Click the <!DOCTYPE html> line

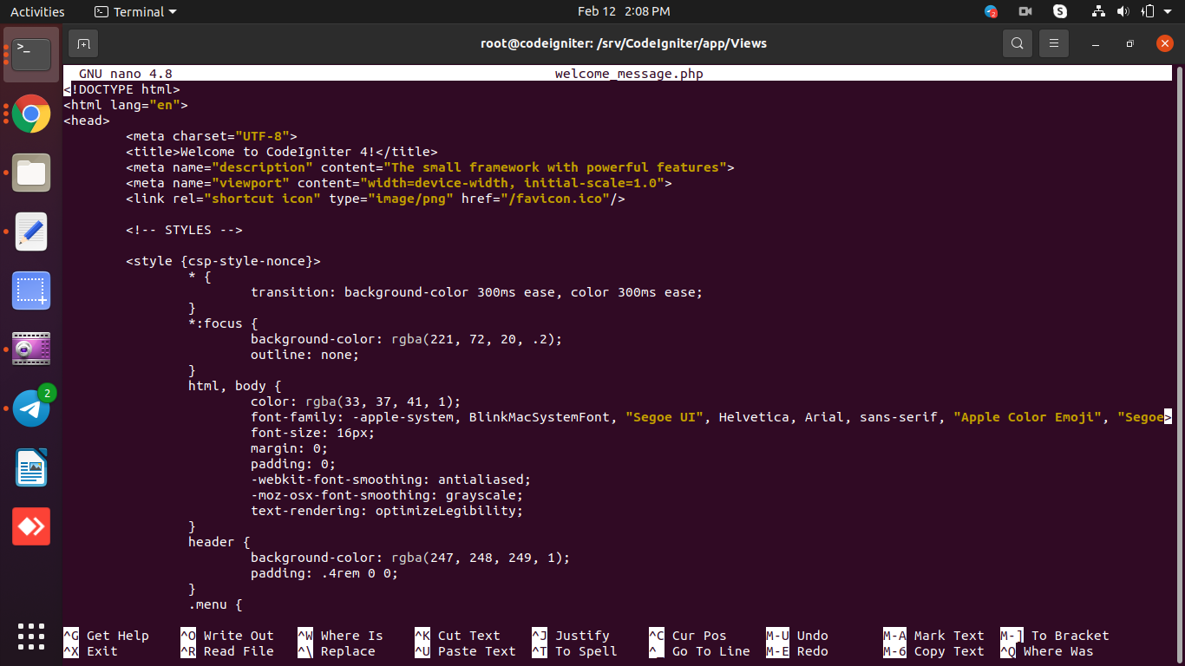(121, 89)
